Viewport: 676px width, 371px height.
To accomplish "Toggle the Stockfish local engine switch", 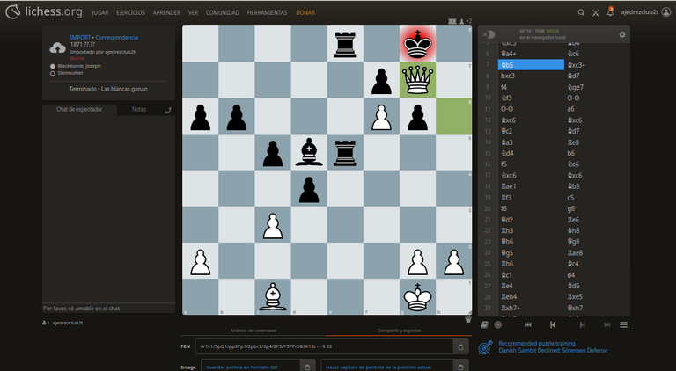I will pyautogui.click(x=489, y=34).
